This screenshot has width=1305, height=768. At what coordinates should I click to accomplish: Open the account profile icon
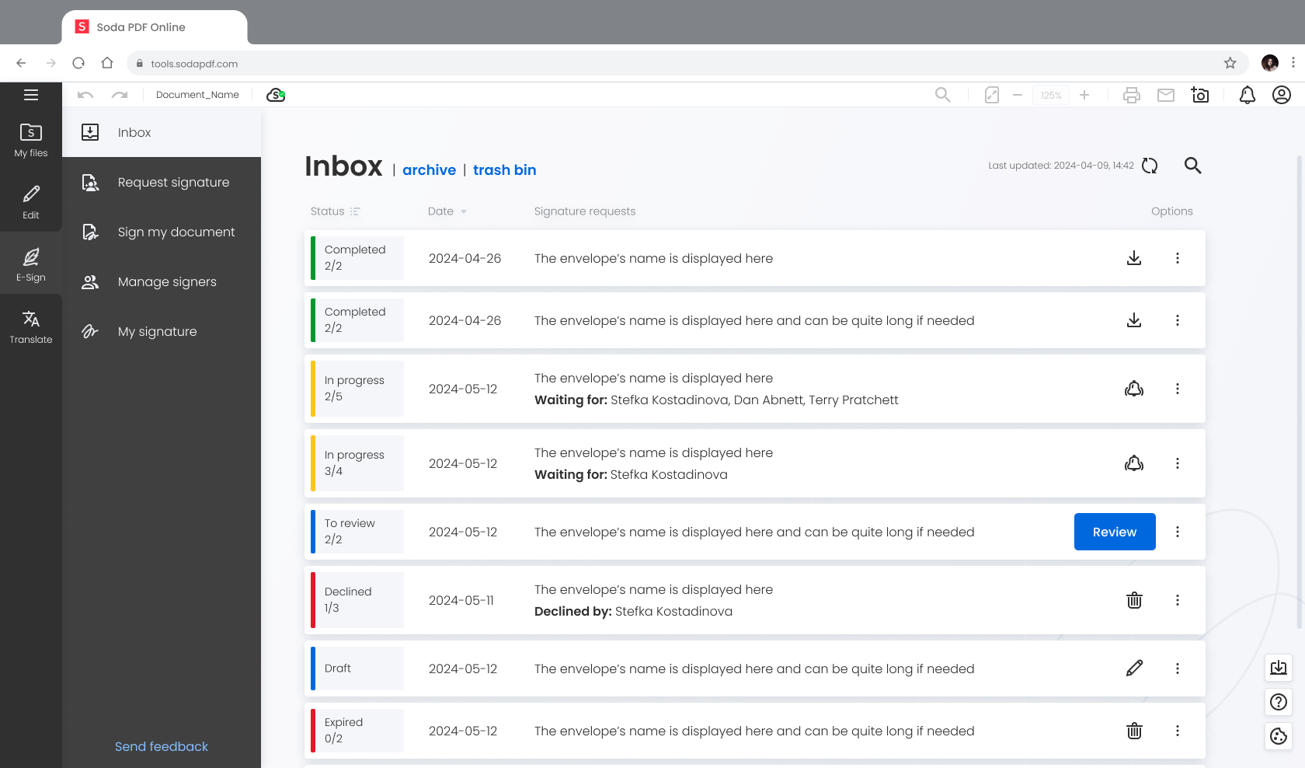(1282, 95)
